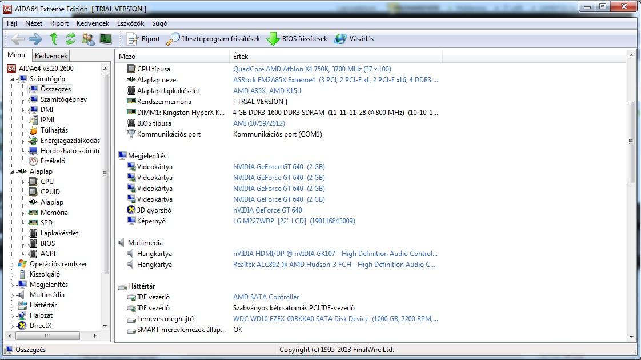Click the Hordozható számítógép laptop icon
641x360 pixels.
(33, 150)
